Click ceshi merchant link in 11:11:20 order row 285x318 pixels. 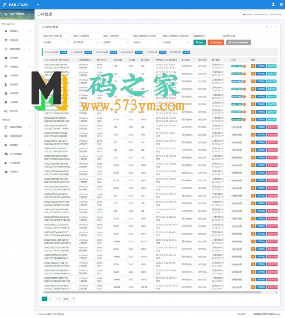[100, 133]
